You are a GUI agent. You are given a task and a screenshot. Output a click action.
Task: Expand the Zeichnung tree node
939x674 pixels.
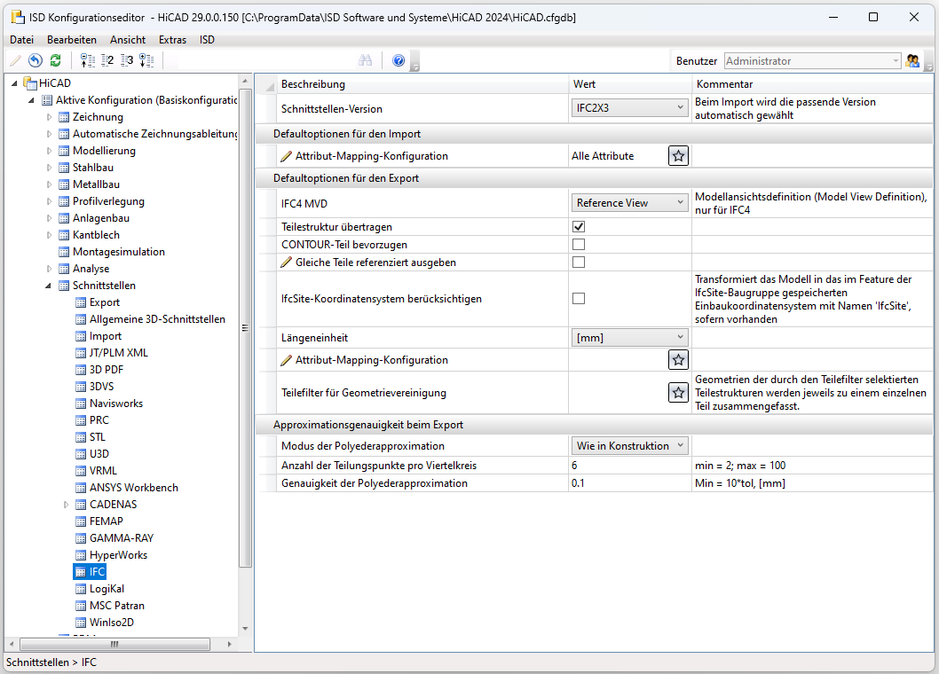(x=49, y=117)
